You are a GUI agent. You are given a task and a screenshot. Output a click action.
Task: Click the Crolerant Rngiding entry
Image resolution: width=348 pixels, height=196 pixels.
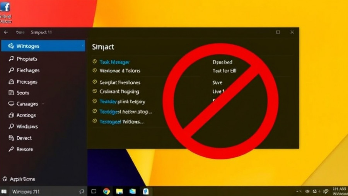coord(119,91)
